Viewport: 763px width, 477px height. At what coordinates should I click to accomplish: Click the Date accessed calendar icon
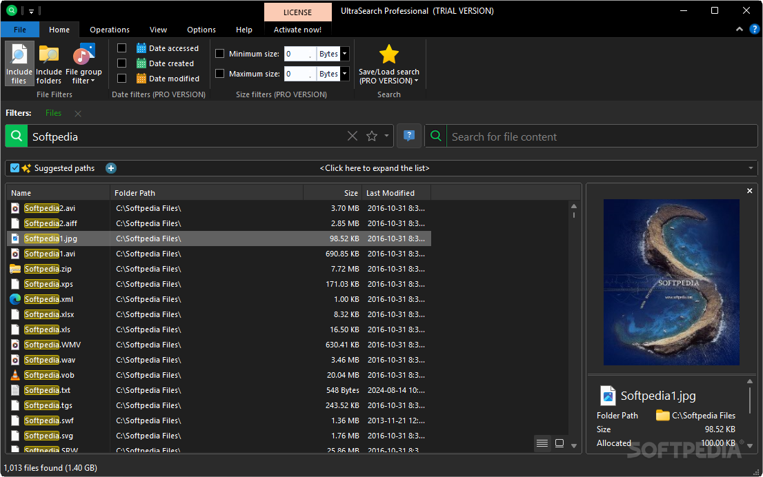141,48
